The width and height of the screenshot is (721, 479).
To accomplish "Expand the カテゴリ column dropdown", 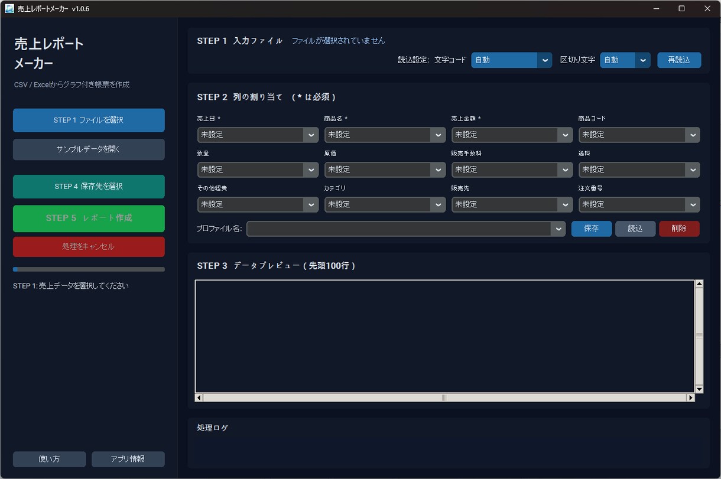I will click(385, 204).
